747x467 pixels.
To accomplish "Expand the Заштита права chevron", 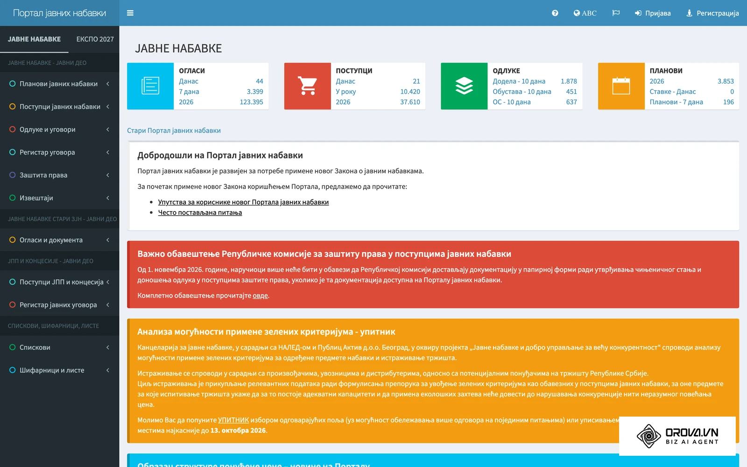I will (108, 175).
